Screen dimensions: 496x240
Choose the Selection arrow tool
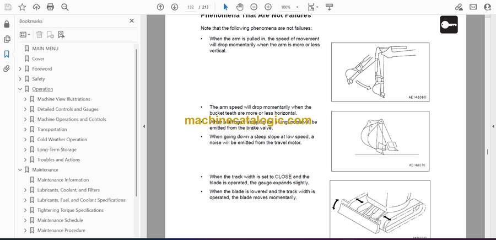tap(225, 7)
